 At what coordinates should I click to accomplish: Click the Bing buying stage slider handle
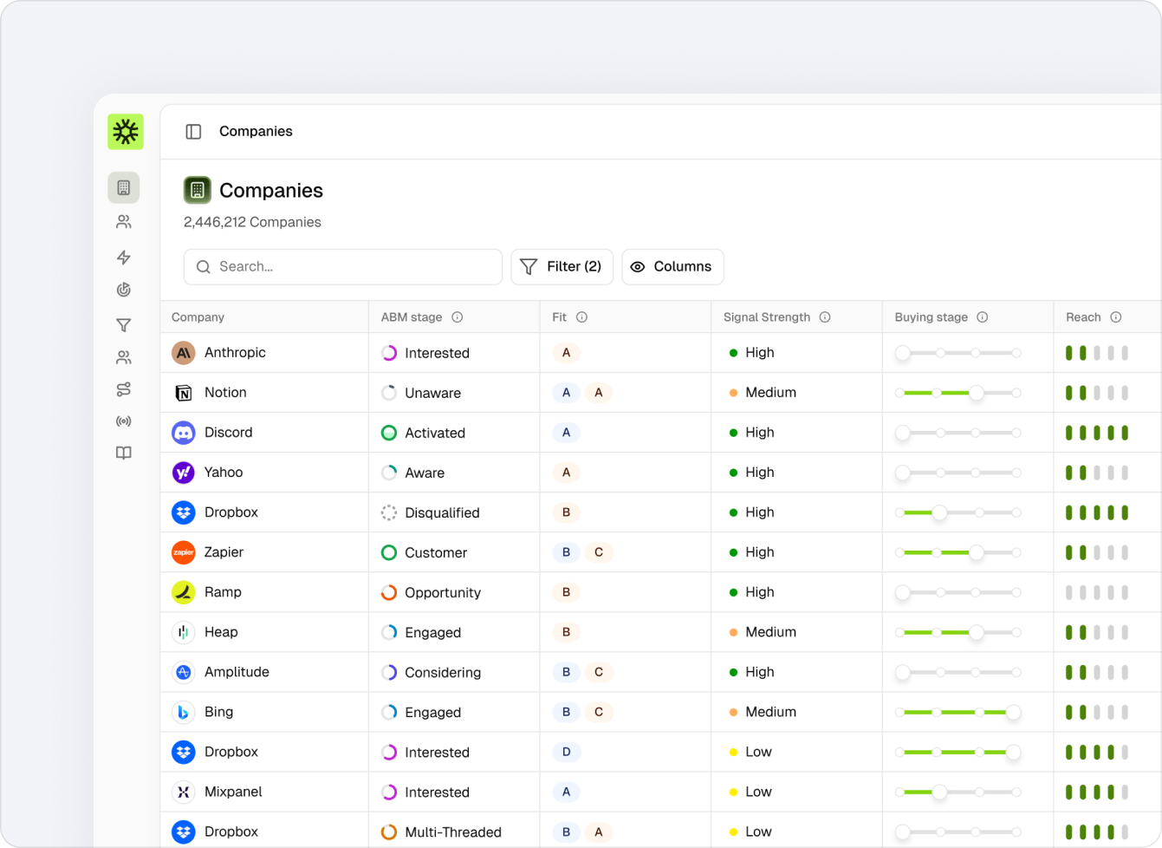point(1013,712)
